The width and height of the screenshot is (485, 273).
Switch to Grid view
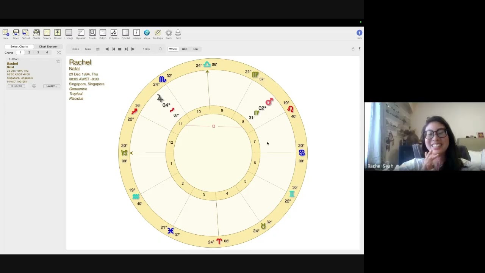click(185, 49)
